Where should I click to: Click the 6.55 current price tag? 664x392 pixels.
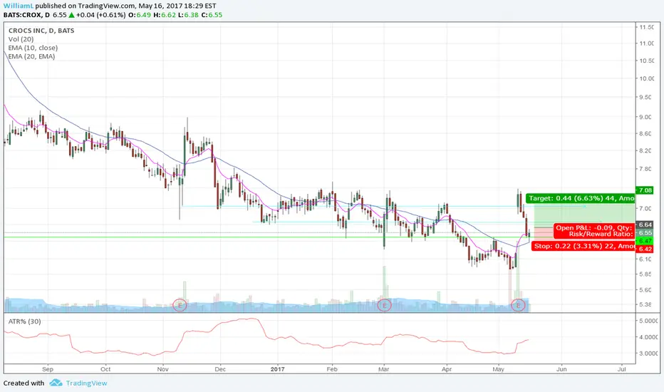coord(645,232)
